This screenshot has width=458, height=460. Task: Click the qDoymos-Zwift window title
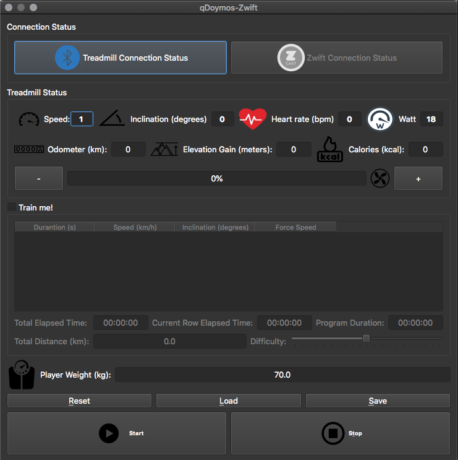[229, 7]
